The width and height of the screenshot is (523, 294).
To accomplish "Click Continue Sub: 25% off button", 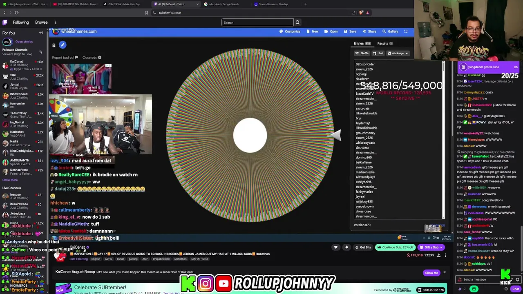I will click(x=395, y=247).
